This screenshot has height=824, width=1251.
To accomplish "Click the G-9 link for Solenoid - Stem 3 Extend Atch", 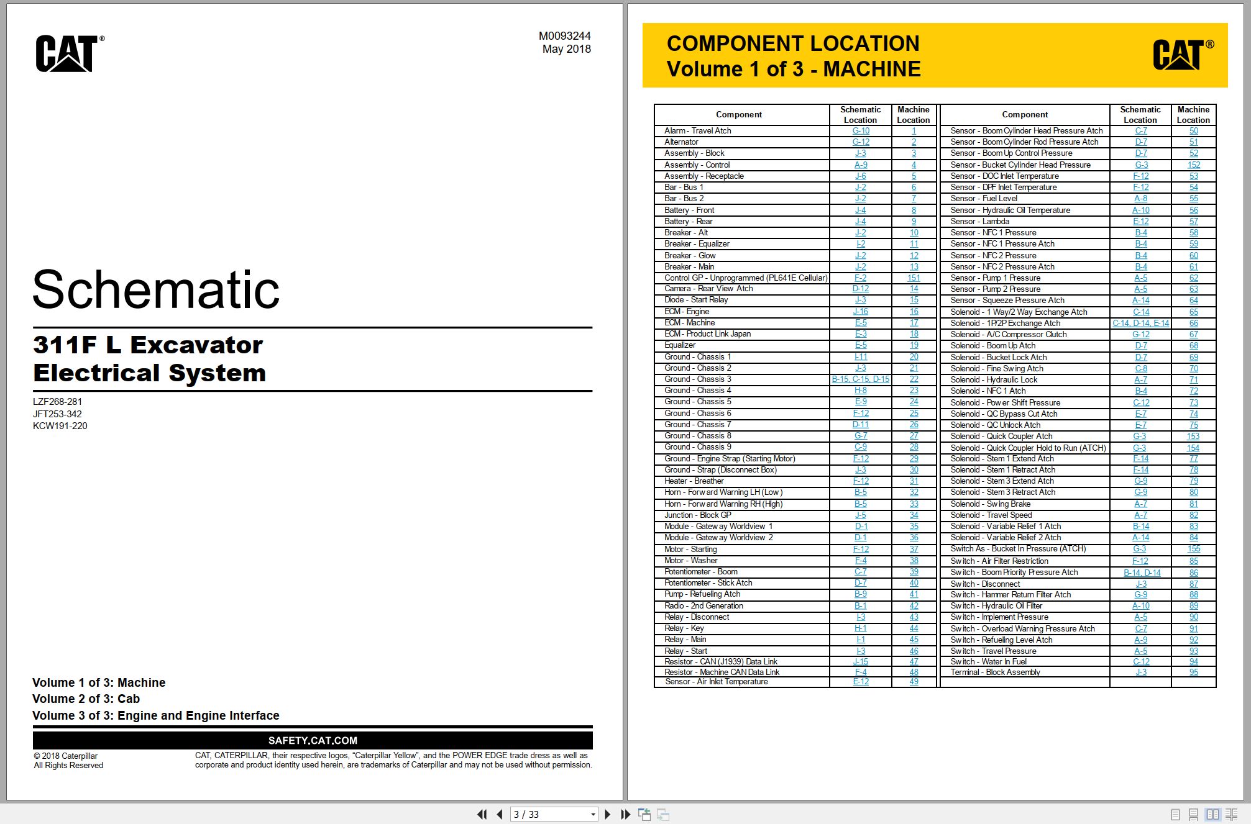I will coord(1141,481).
